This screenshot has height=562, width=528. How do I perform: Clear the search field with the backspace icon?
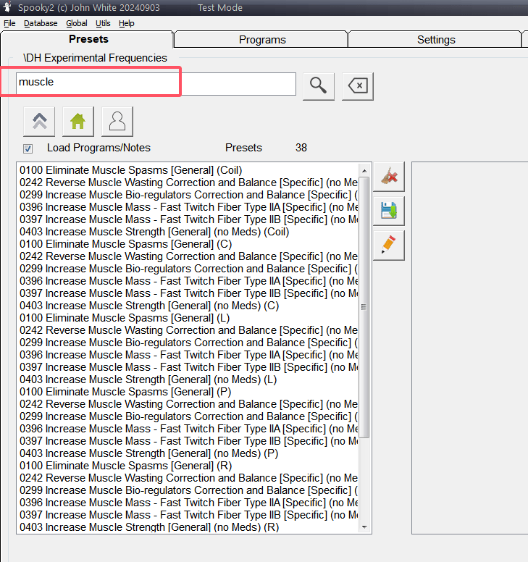point(358,86)
